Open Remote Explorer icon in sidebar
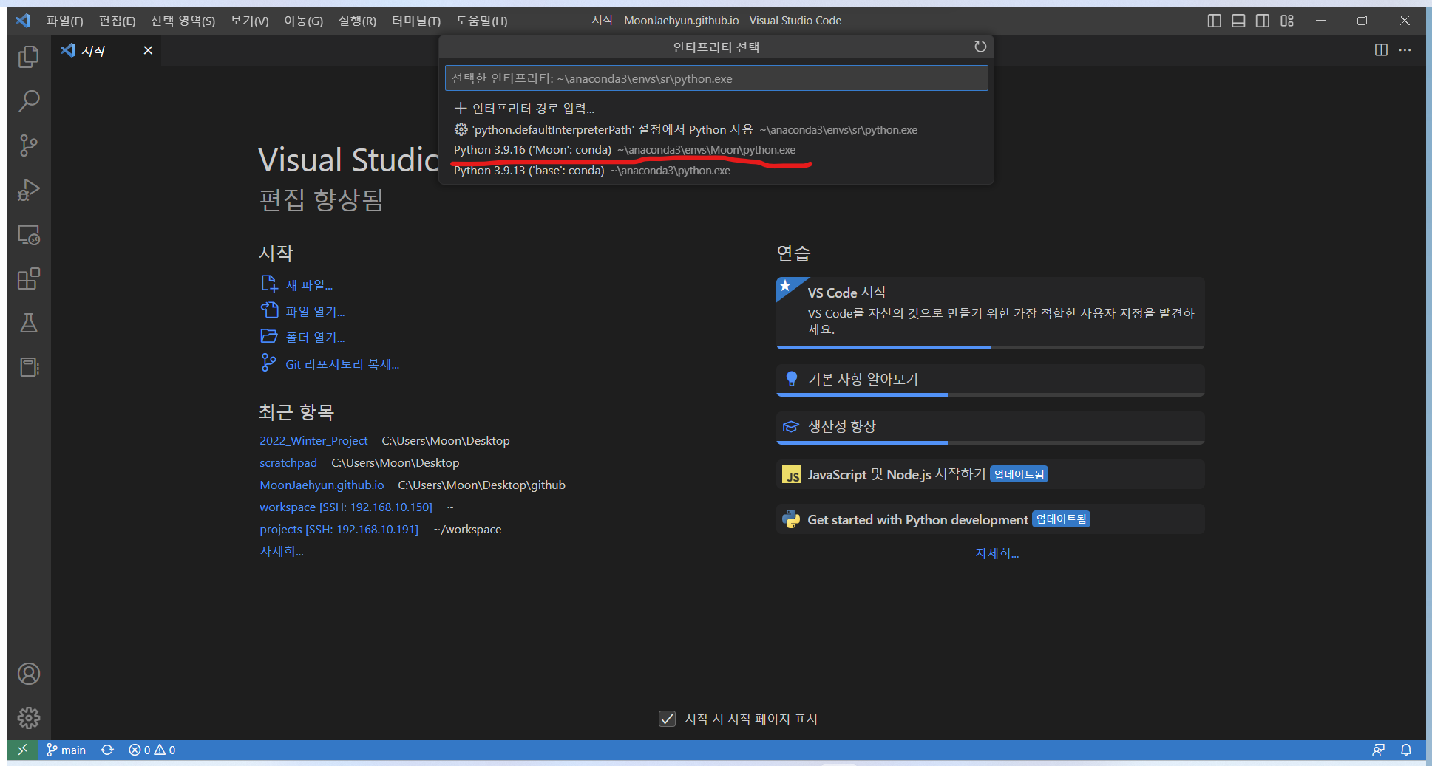The height and width of the screenshot is (766, 1432). (x=28, y=235)
